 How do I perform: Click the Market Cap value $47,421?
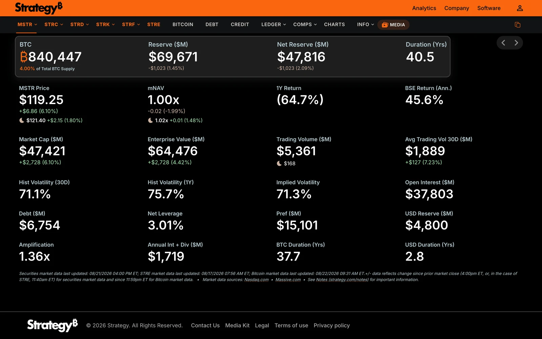point(42,151)
